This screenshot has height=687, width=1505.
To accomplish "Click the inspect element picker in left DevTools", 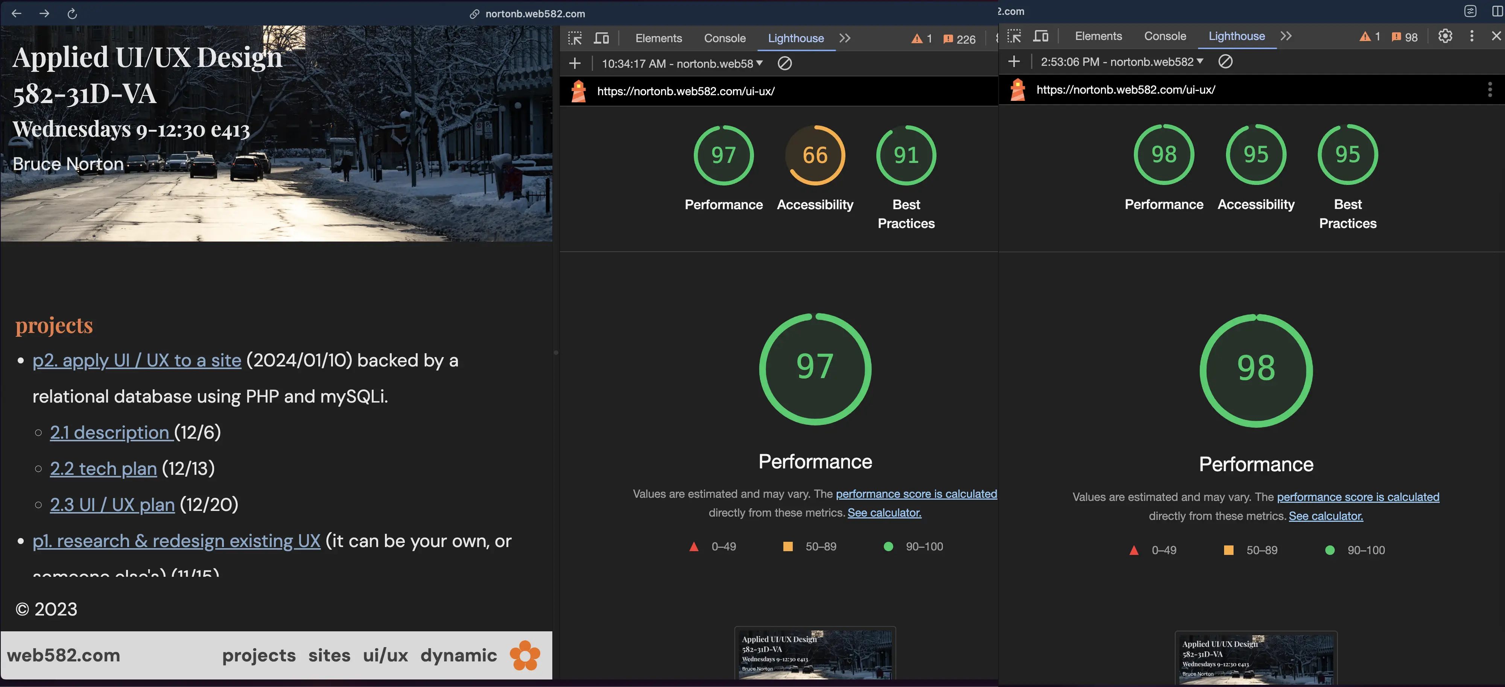I will [575, 38].
